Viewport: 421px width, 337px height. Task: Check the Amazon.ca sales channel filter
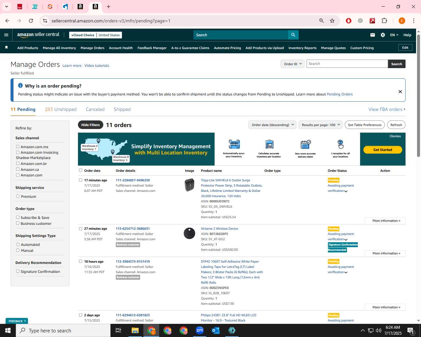click(18, 169)
